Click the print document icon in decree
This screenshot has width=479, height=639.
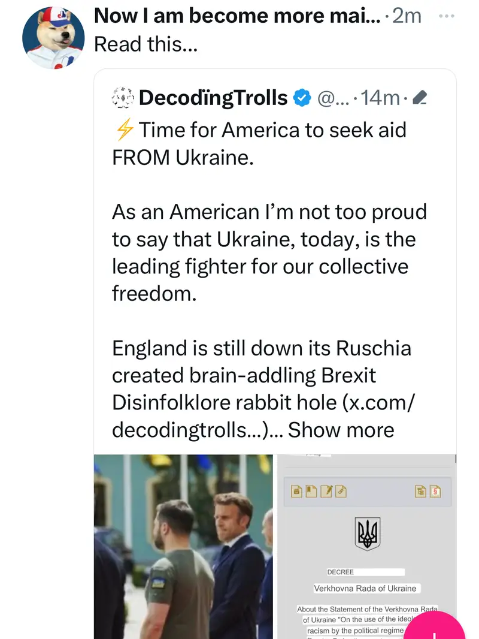pyautogui.click(x=297, y=491)
